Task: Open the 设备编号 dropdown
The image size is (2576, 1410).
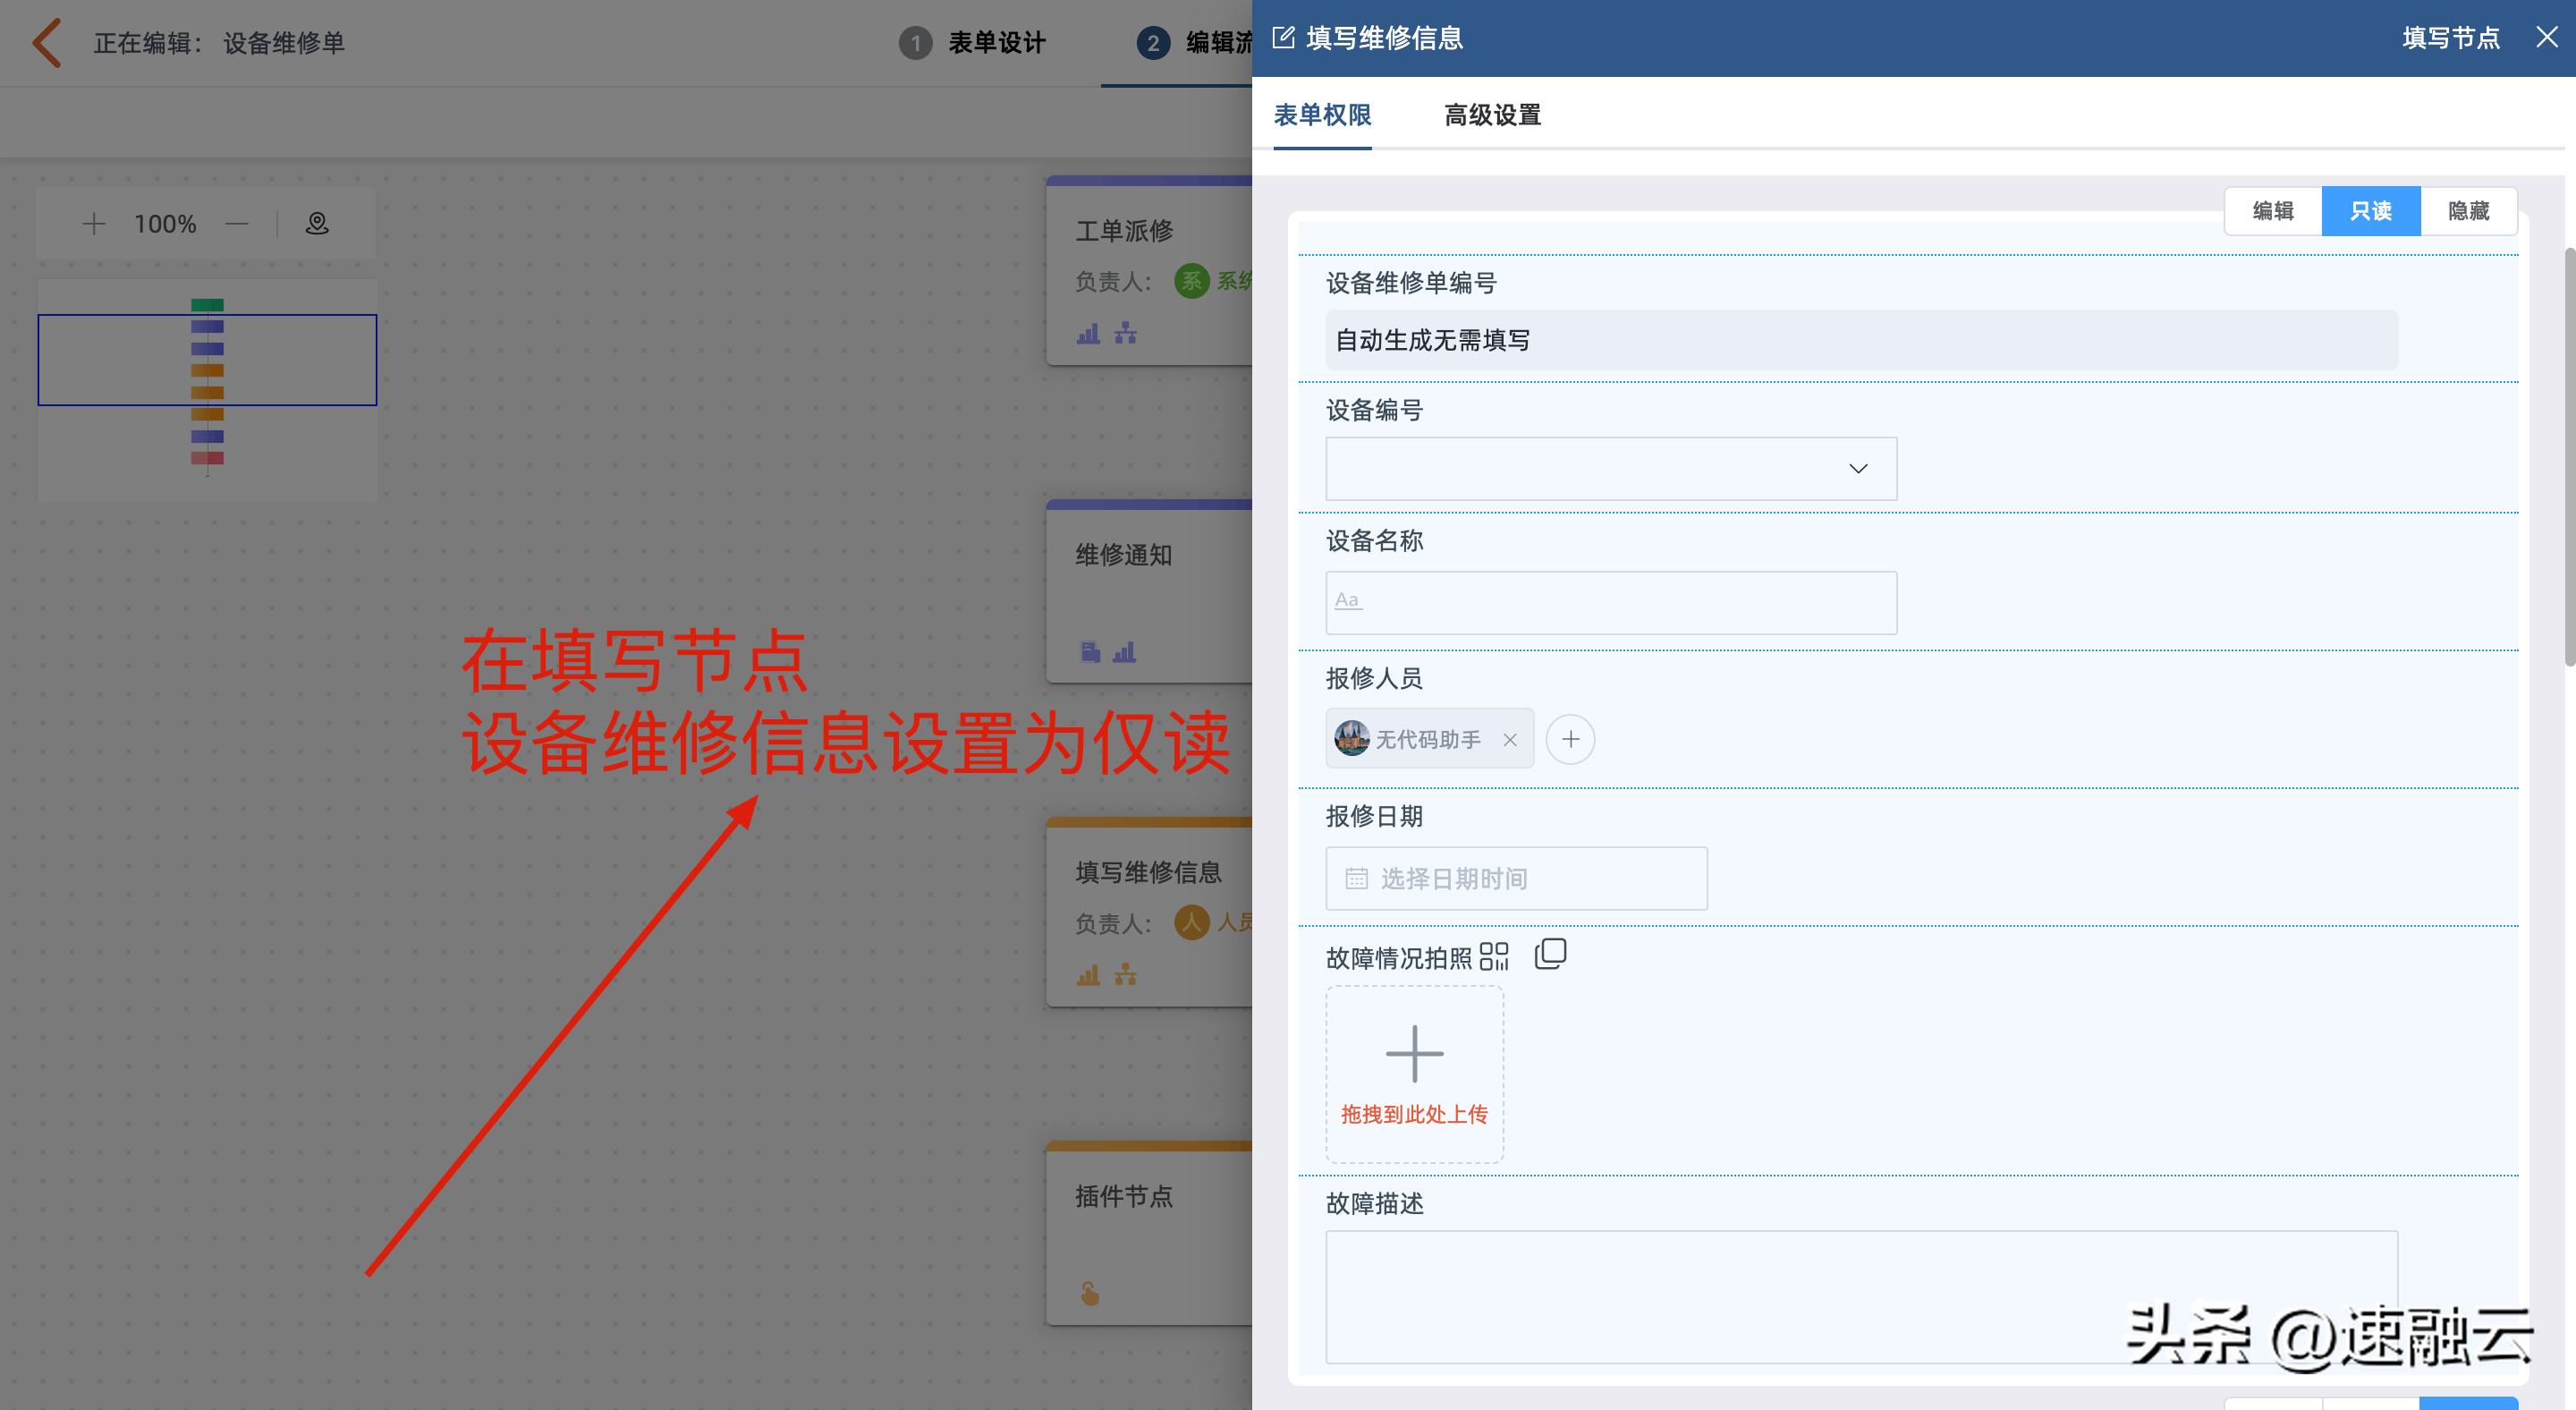Action: 1858,468
